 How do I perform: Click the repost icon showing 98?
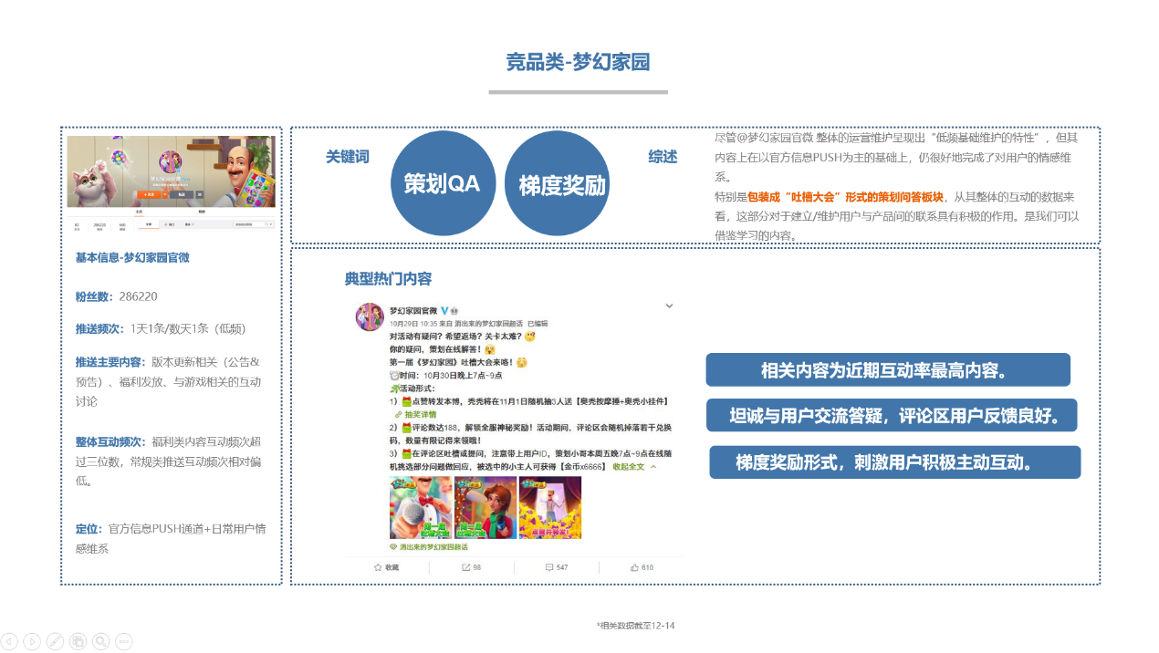(469, 565)
